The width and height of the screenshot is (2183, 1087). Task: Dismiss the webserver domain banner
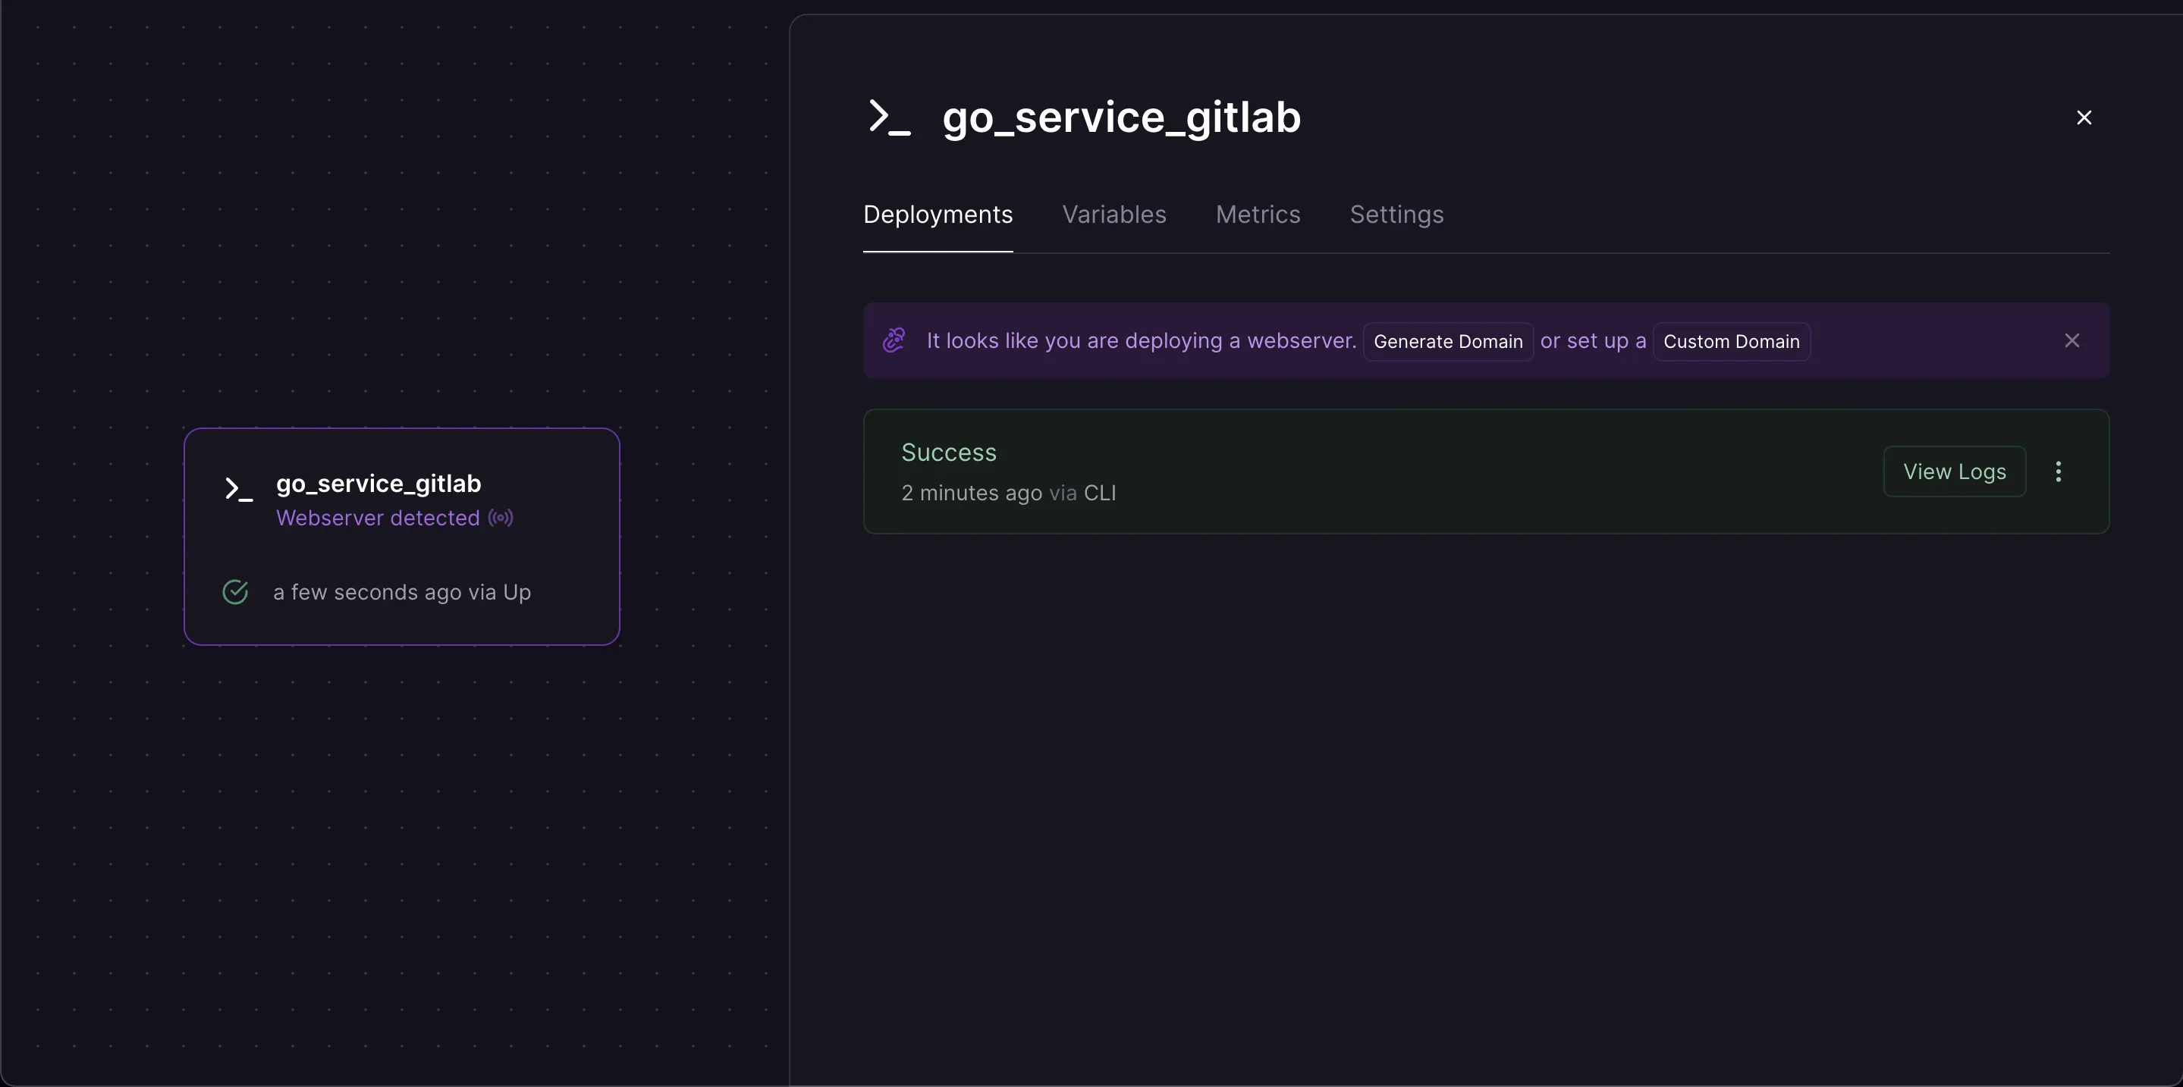click(x=2071, y=340)
